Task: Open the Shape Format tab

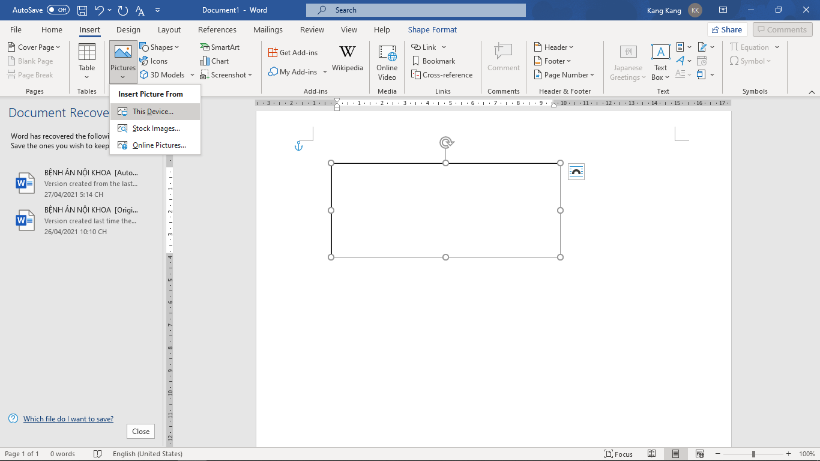Action: point(432,30)
